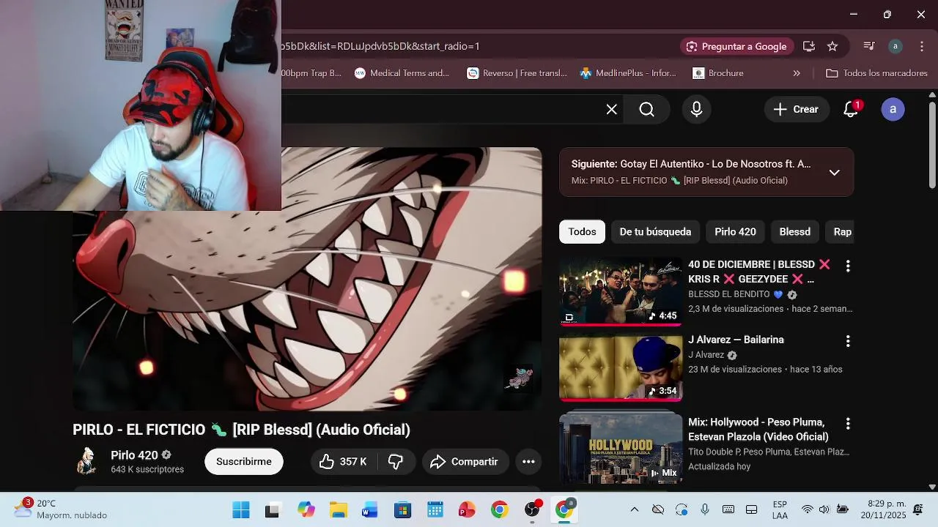Select the Pirlo 420 filter chip
The height and width of the screenshot is (527, 938).
click(735, 231)
